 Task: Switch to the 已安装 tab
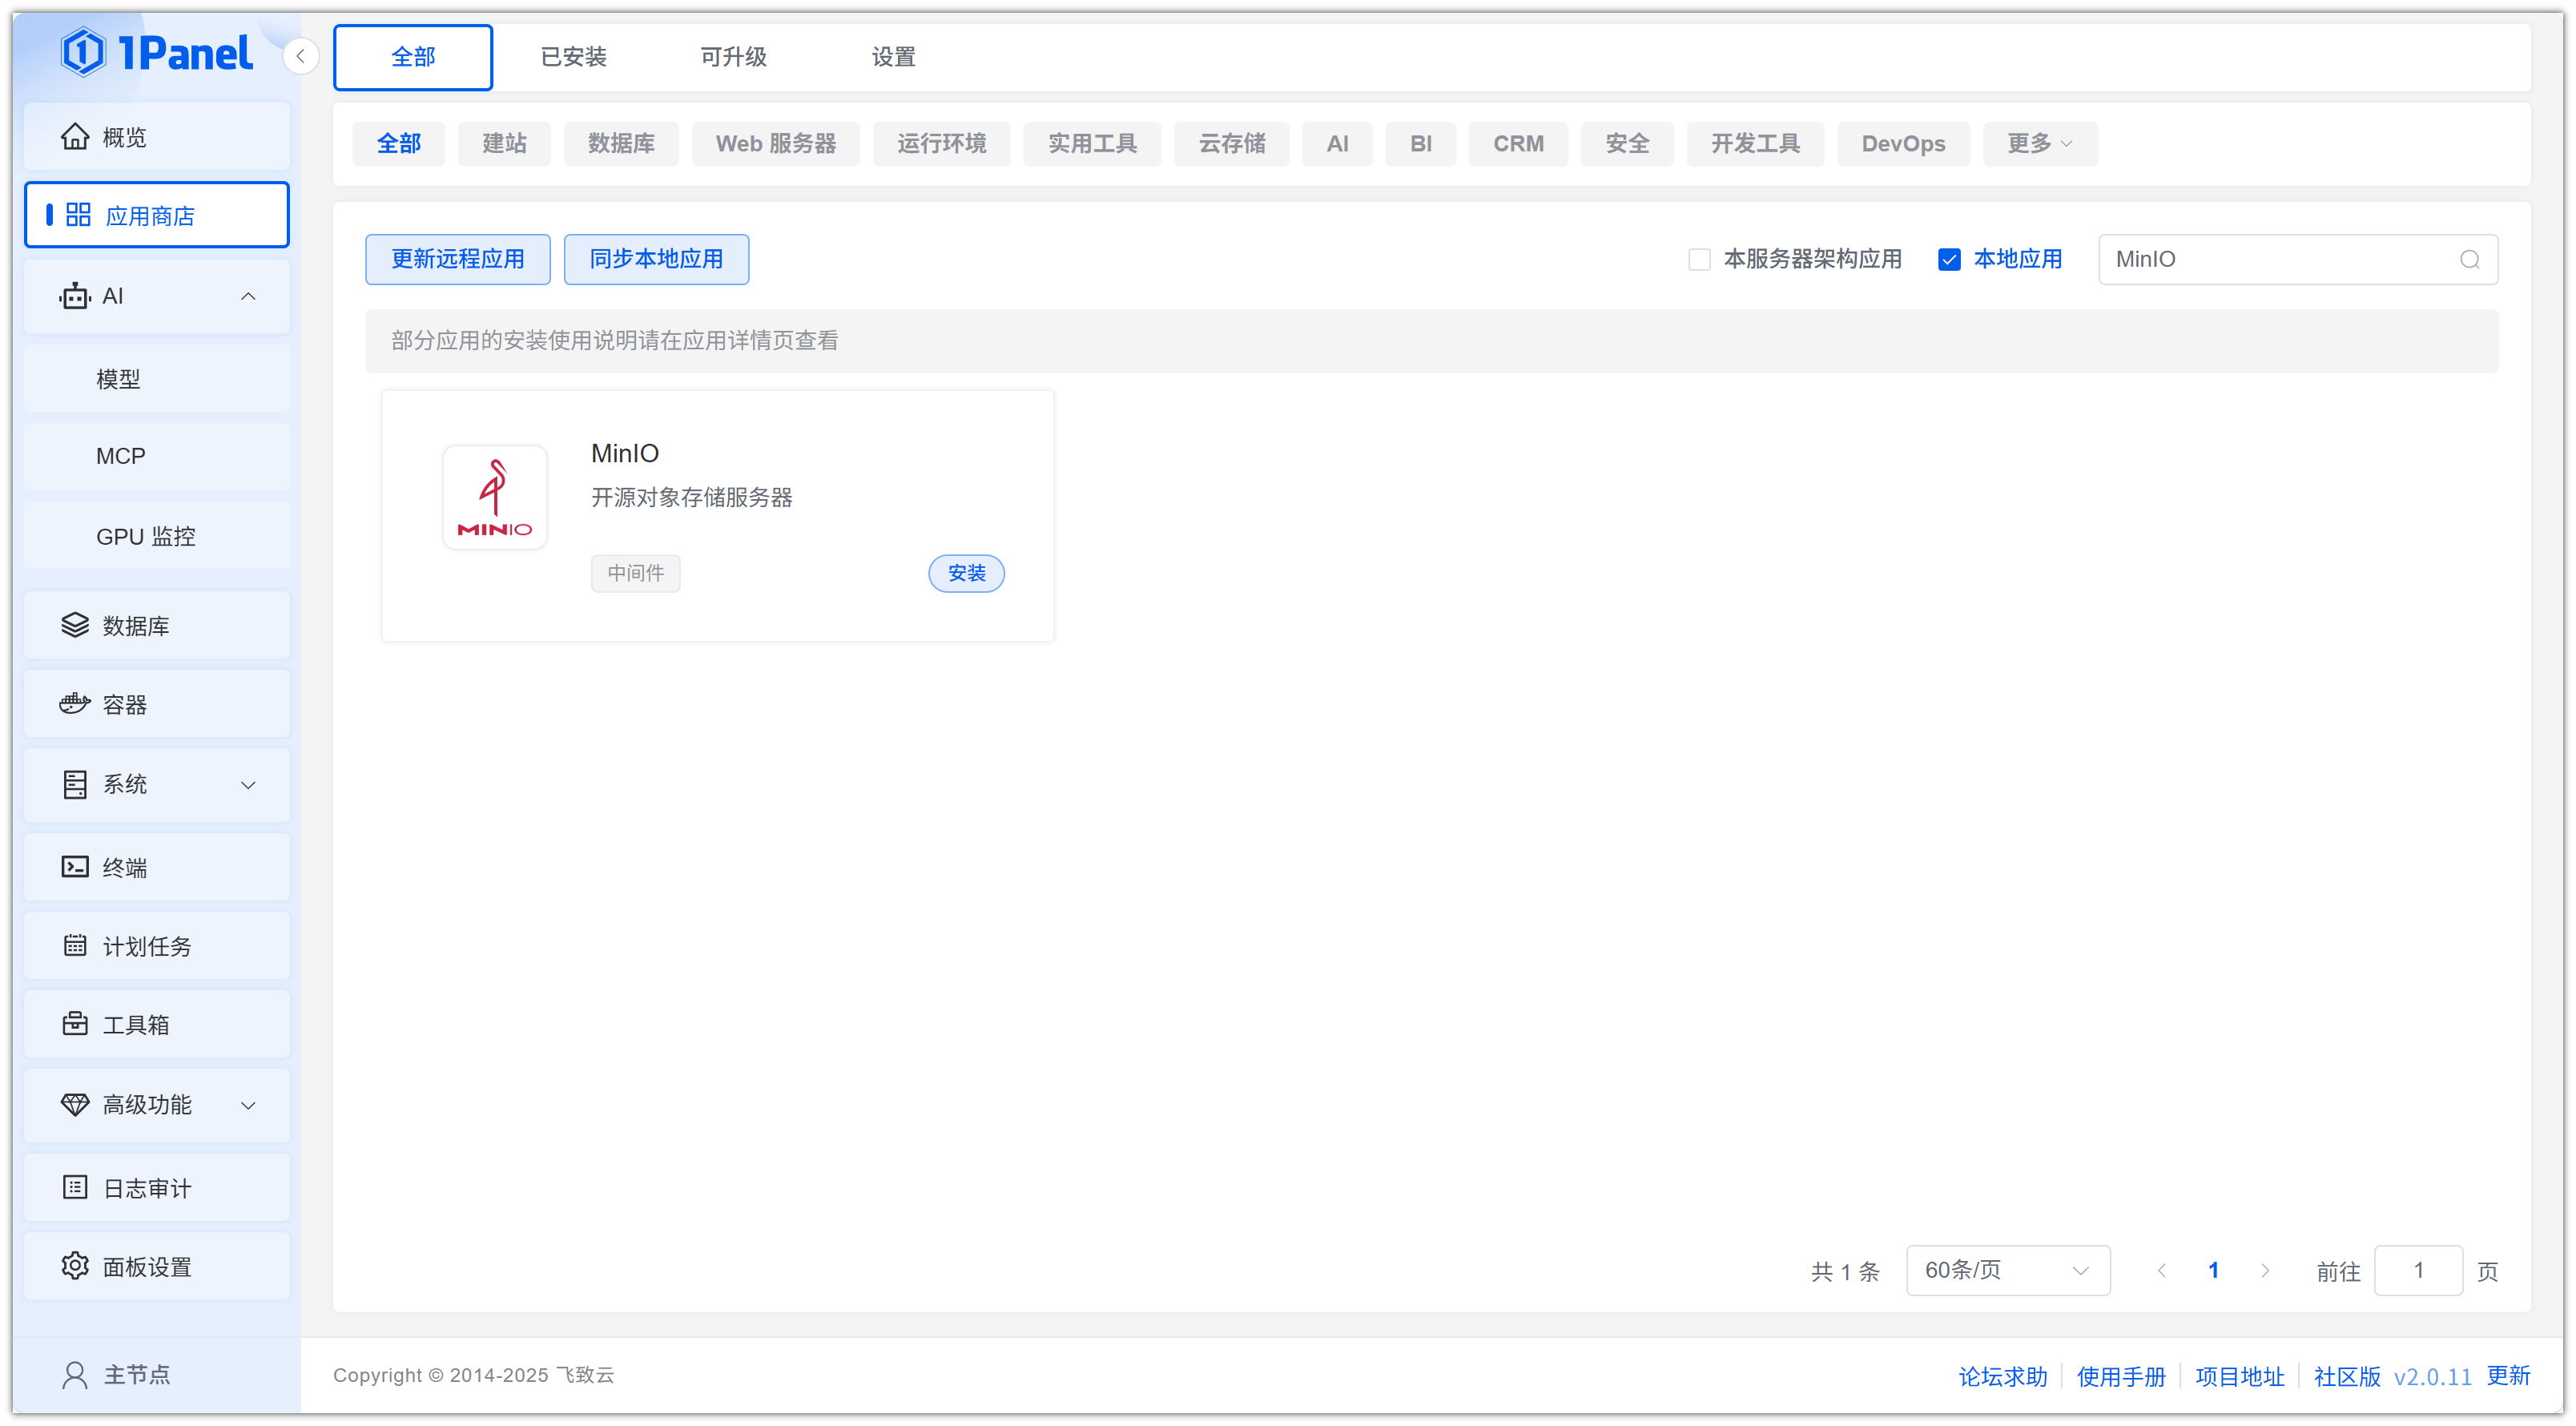(x=573, y=57)
